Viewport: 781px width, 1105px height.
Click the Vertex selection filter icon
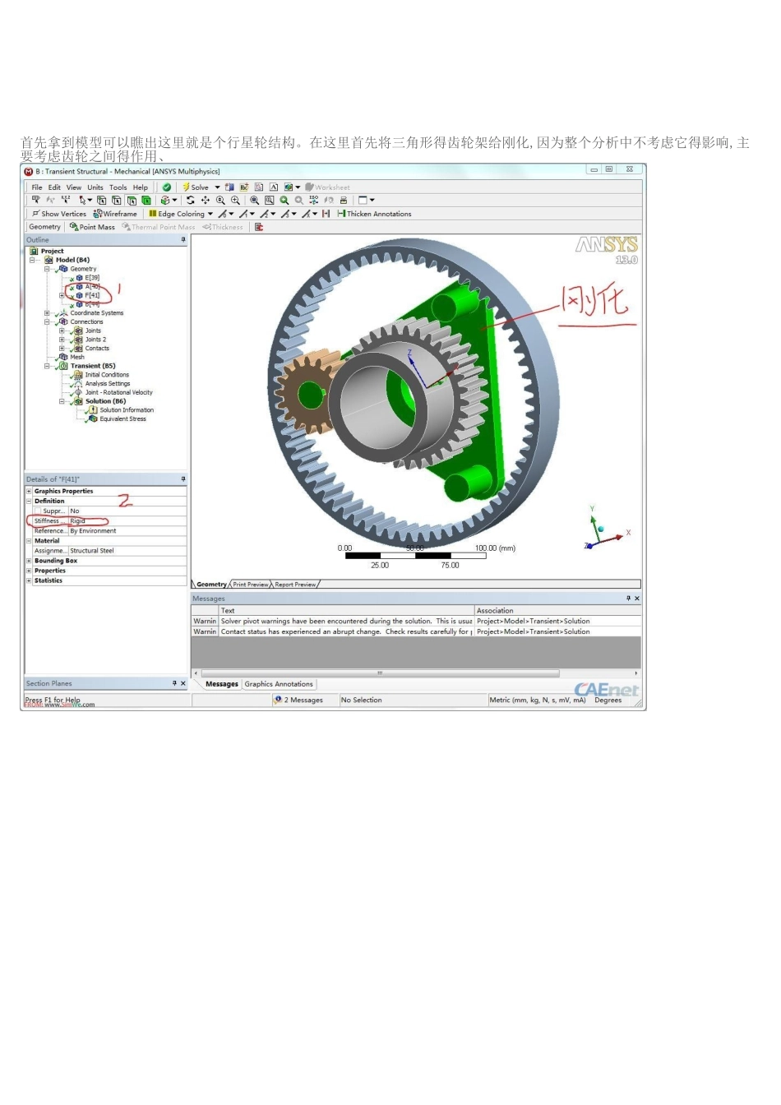tap(102, 200)
